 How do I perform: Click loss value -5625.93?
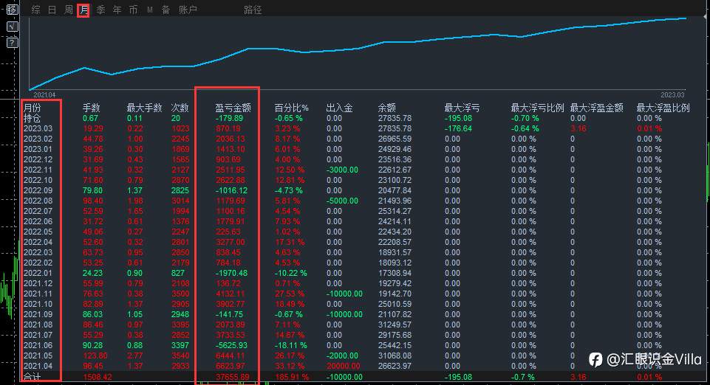(x=231, y=346)
